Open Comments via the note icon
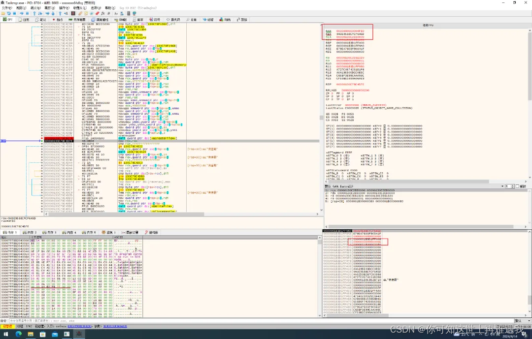 tap(86, 14)
